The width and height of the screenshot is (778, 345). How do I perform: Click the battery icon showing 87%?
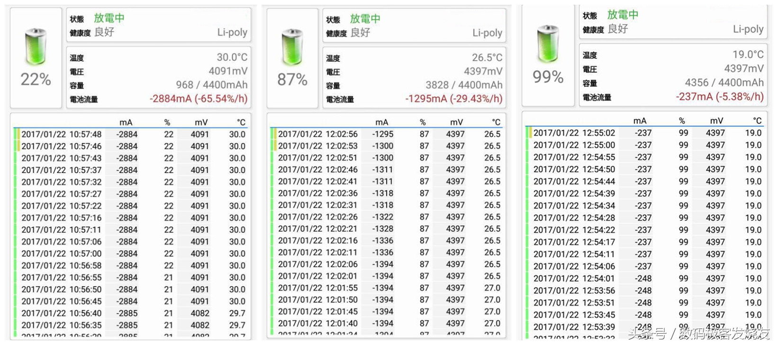[292, 47]
